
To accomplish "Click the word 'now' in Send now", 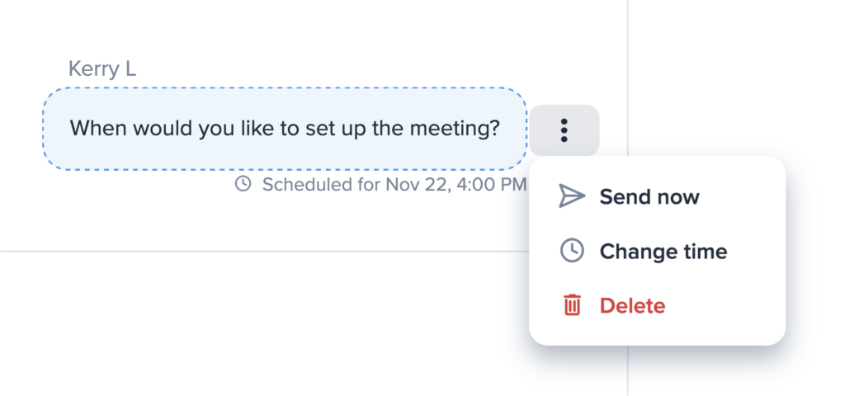I will [x=677, y=197].
